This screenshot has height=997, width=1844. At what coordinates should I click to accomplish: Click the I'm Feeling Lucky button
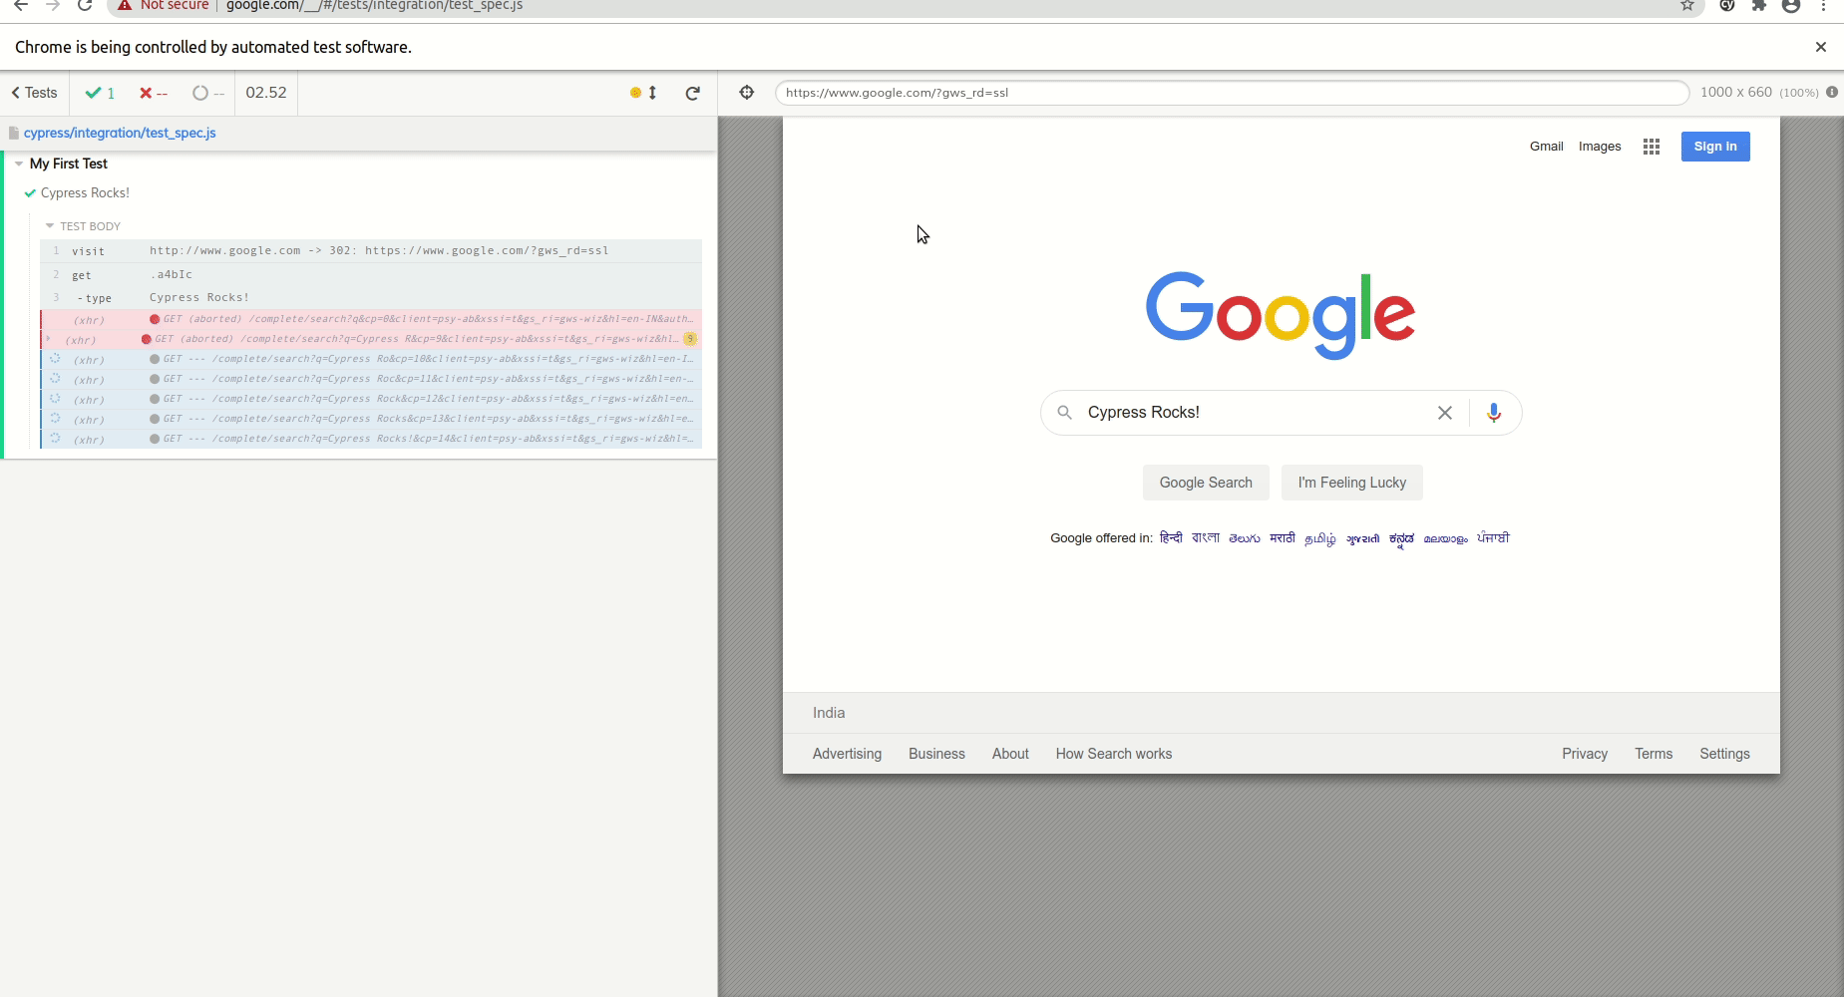1351,483
